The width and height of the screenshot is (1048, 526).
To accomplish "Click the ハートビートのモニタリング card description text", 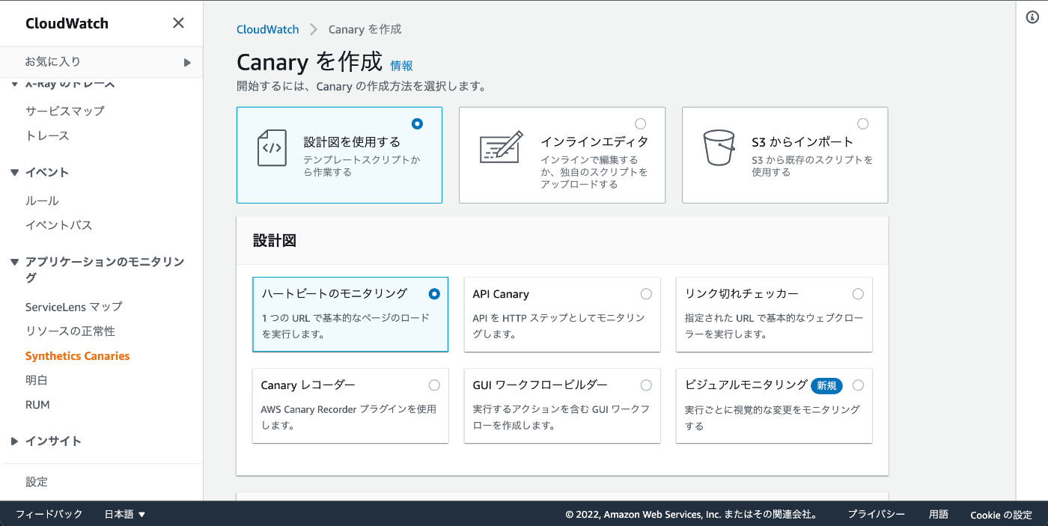I will [345, 326].
